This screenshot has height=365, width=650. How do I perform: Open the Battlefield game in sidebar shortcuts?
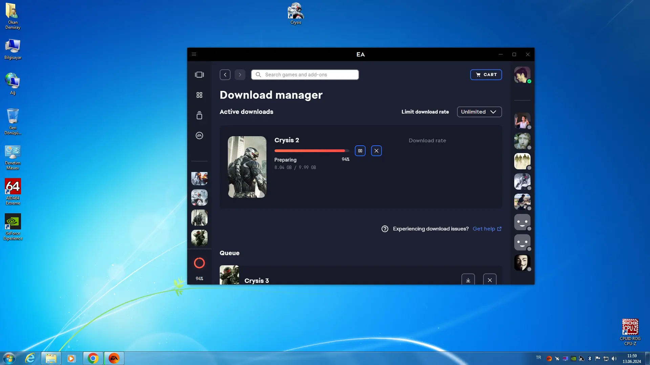click(199, 178)
